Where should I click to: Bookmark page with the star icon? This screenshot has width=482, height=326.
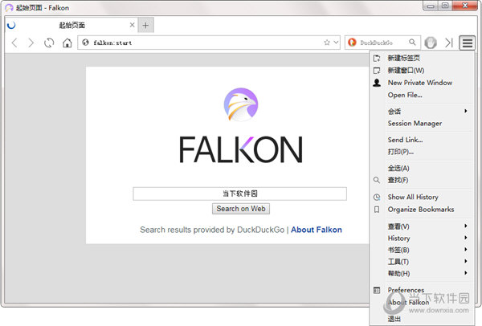coord(327,43)
